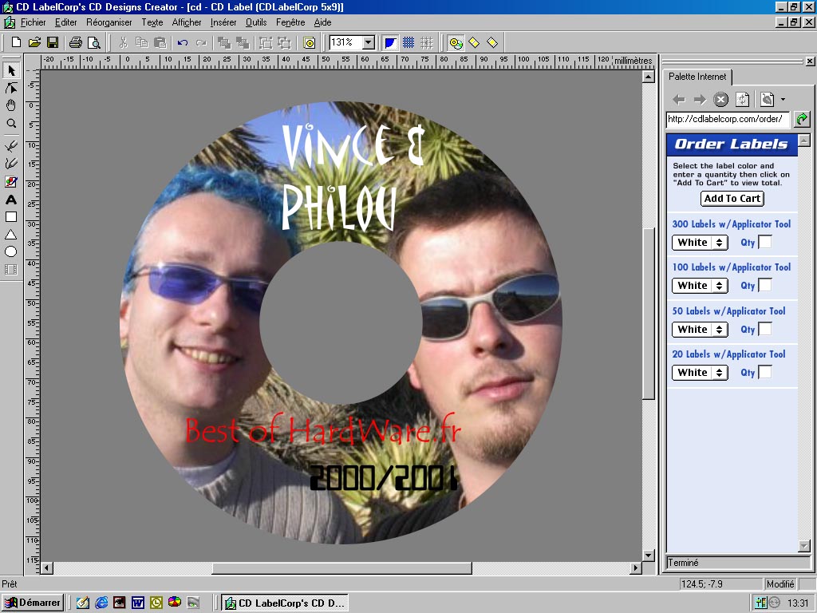Select the magnifier zoom tool
Screen dimensions: 817x613
pyautogui.click(x=11, y=124)
